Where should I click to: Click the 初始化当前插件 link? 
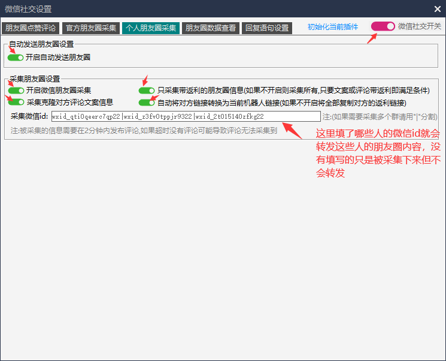click(333, 27)
